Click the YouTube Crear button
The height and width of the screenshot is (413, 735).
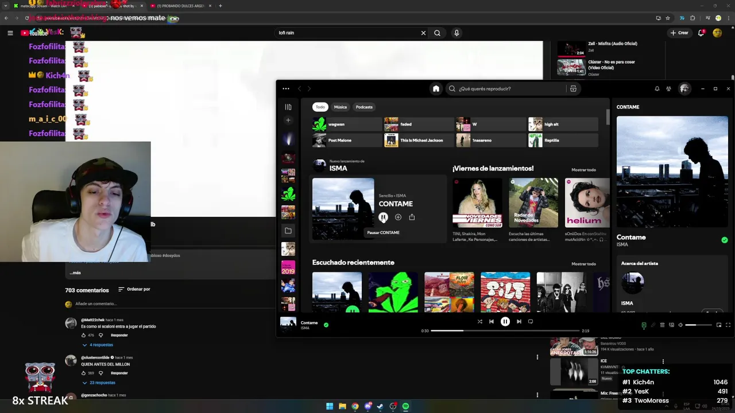pyautogui.click(x=679, y=33)
